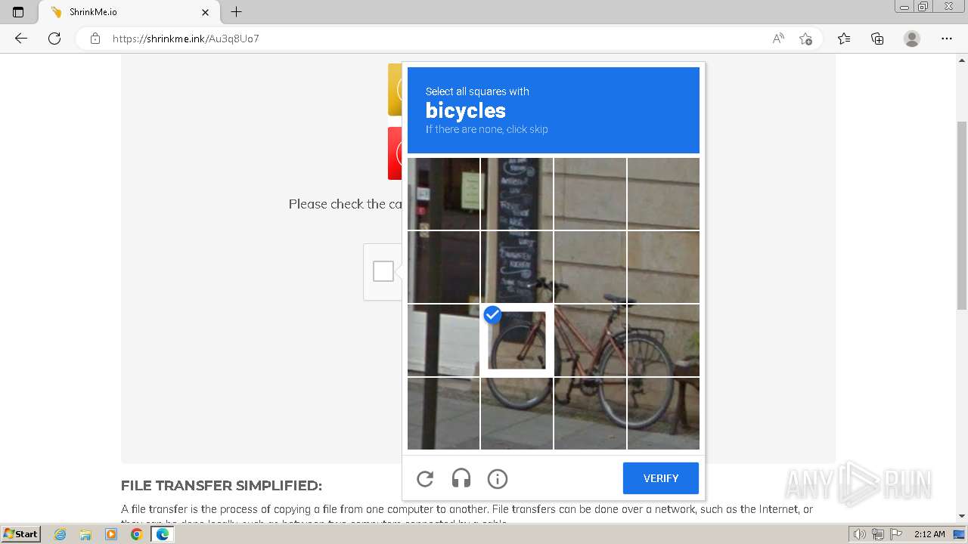Select tile with bicycle frame and pedals
Viewport: 968px width, 544px height.
590,341
